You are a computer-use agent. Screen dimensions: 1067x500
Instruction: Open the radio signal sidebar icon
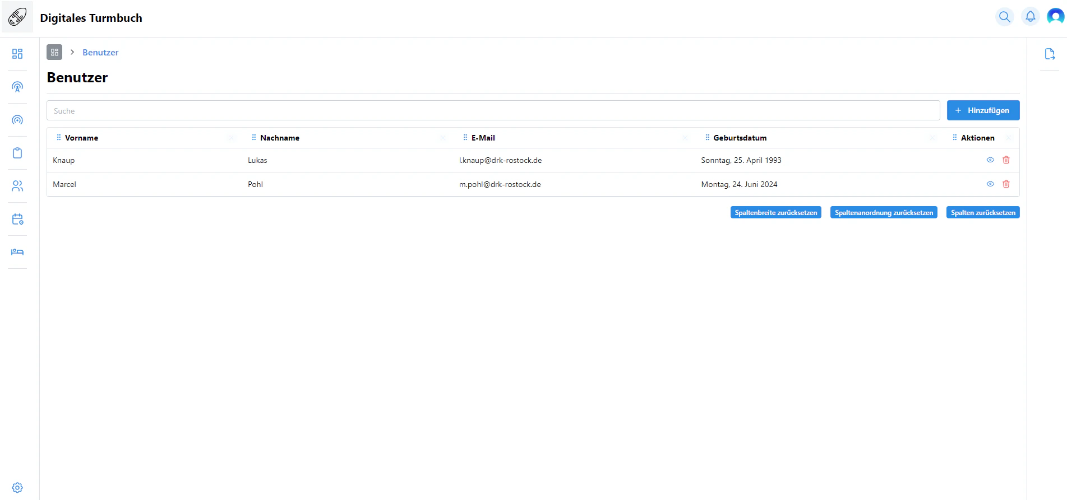point(17,120)
